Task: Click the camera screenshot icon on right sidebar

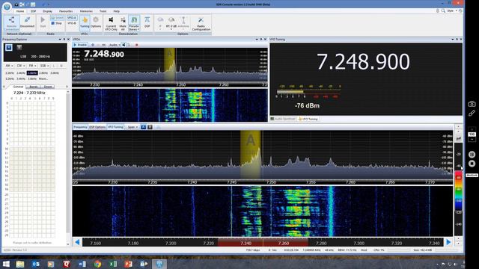Action: 472,104
